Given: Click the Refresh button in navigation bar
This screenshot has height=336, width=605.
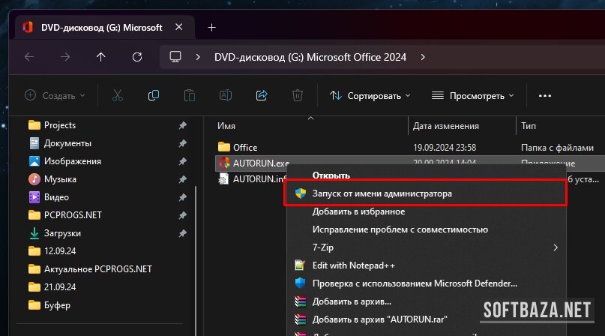Looking at the screenshot, I should tap(136, 57).
